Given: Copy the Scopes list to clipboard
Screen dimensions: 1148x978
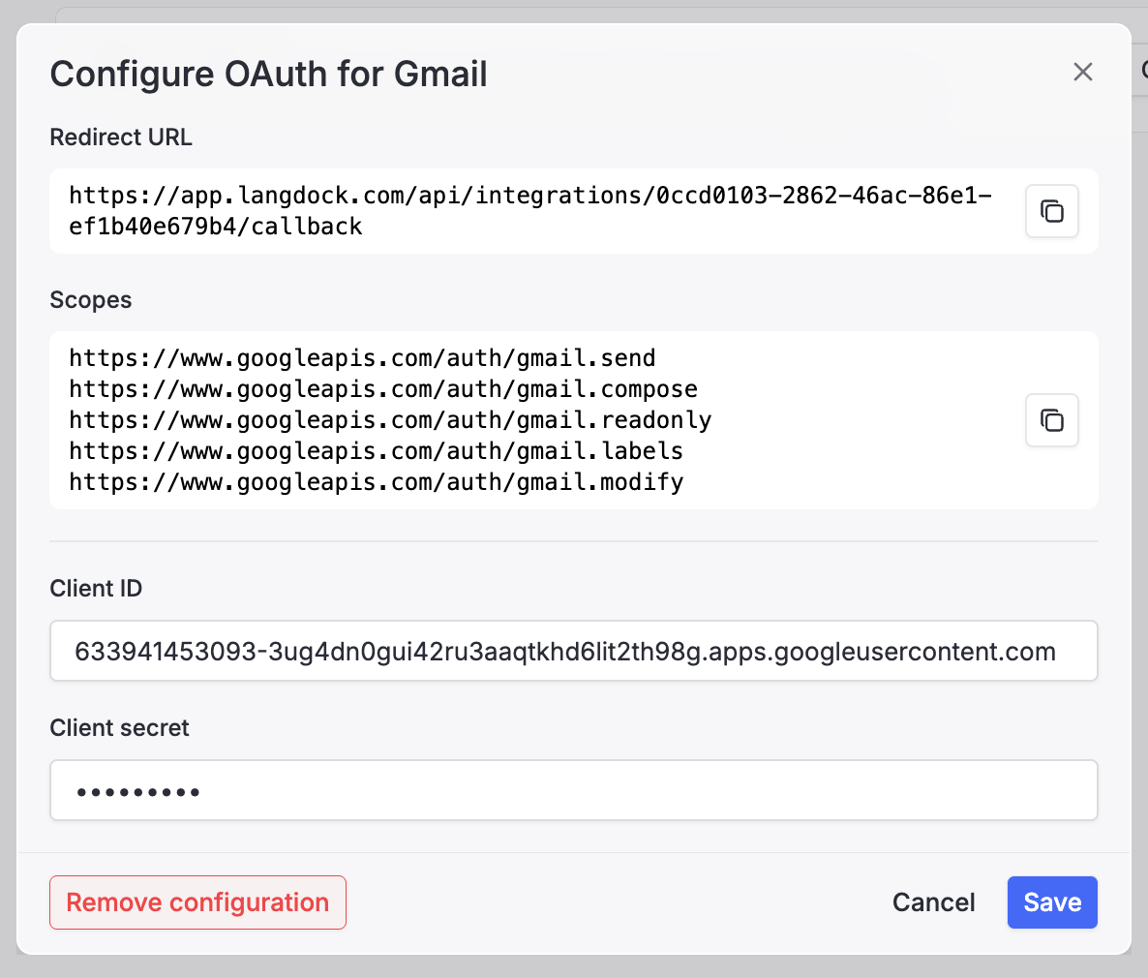Looking at the screenshot, I should [x=1051, y=420].
